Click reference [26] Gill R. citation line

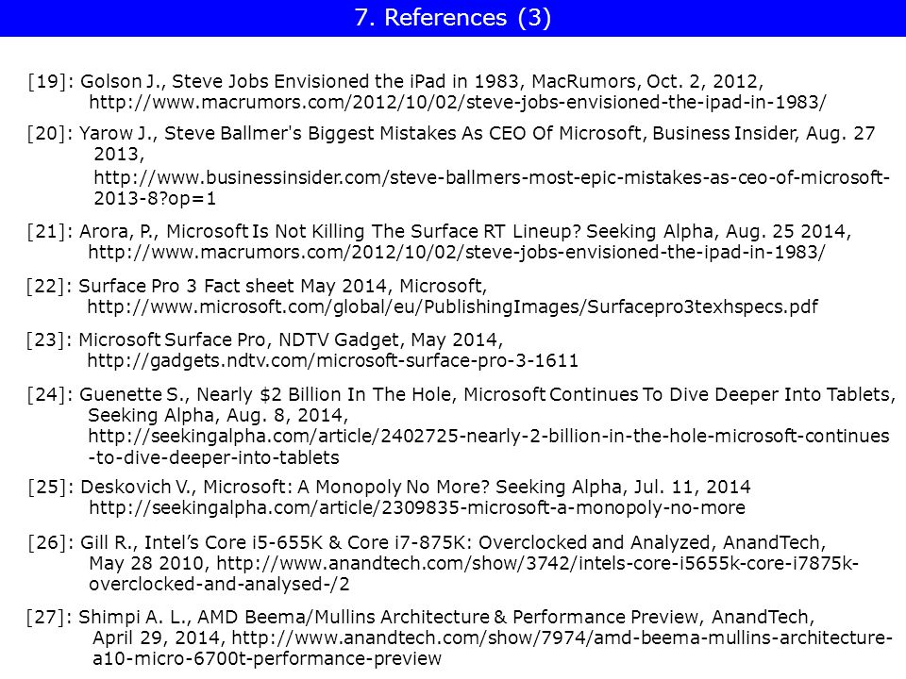pos(427,543)
